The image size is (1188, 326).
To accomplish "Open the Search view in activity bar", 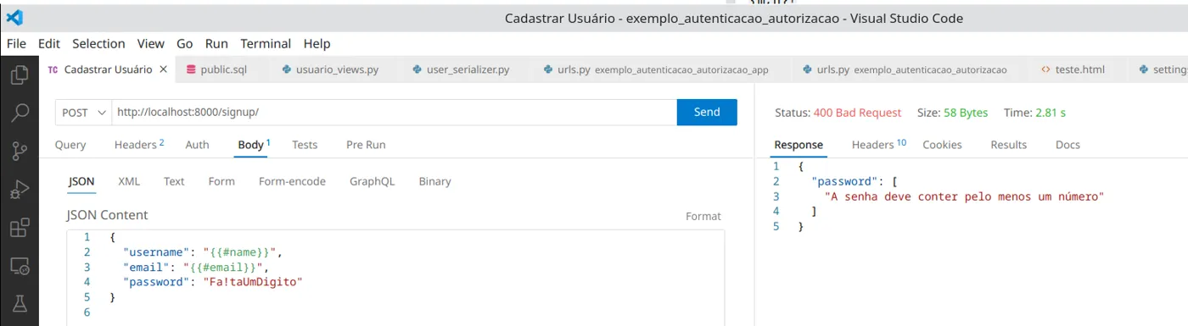I will point(20,113).
